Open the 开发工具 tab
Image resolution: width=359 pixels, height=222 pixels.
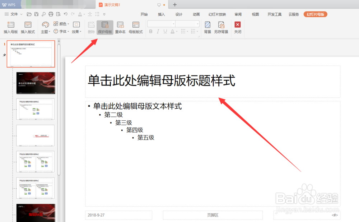[x=275, y=14]
